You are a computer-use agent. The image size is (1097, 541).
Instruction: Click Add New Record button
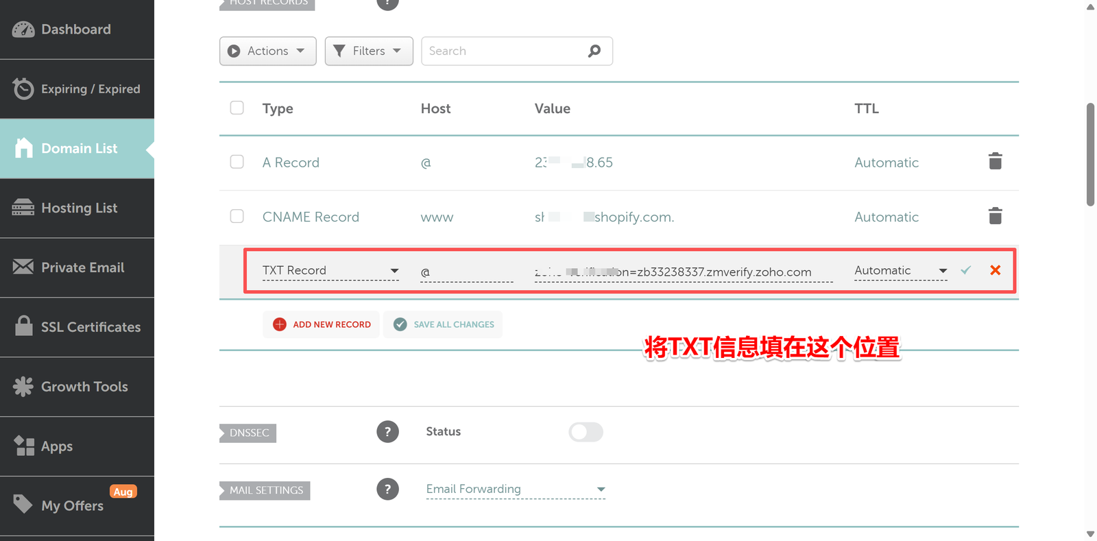(x=321, y=324)
